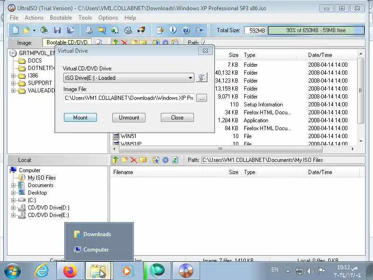Click Computer in the taskbar jump list
The width and height of the screenshot is (373, 280).
tap(96, 250)
